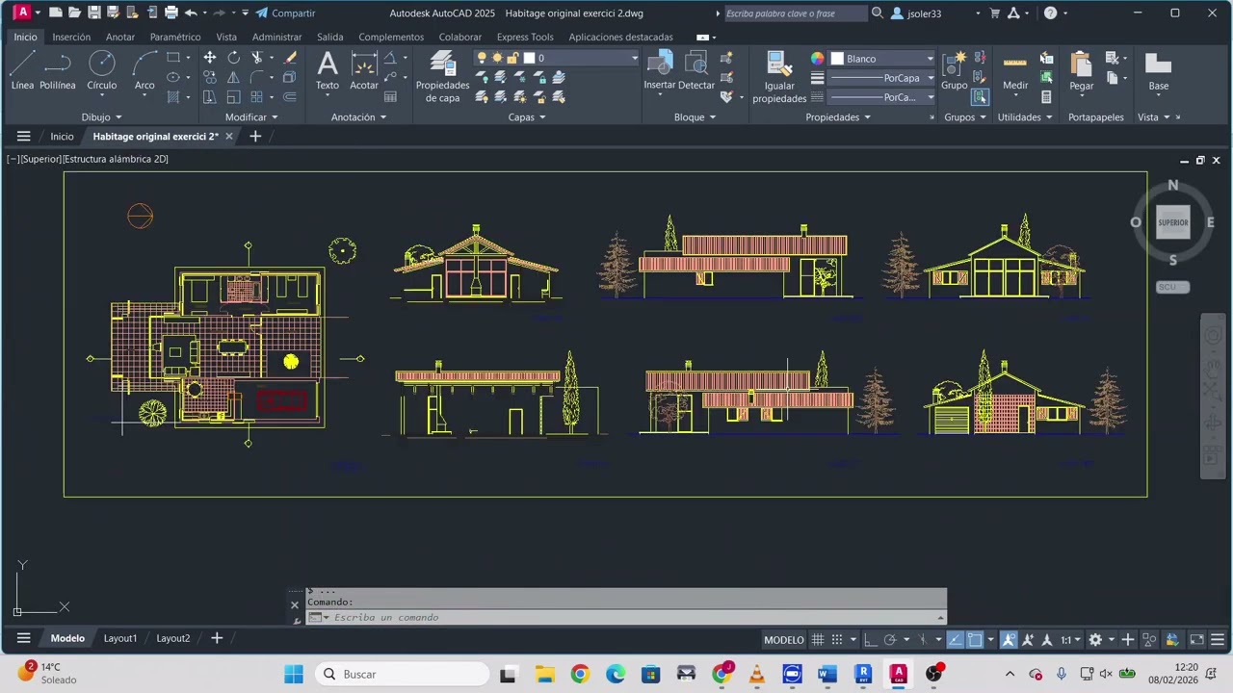Toggle annotation object visibility
Image resolution: width=1233 pixels, height=693 pixels.
tap(1009, 640)
